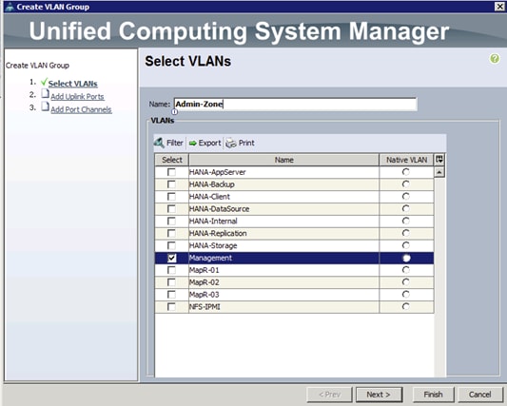Set HANA-Internal as native VLAN
The width and height of the screenshot is (507, 406).
406,222
